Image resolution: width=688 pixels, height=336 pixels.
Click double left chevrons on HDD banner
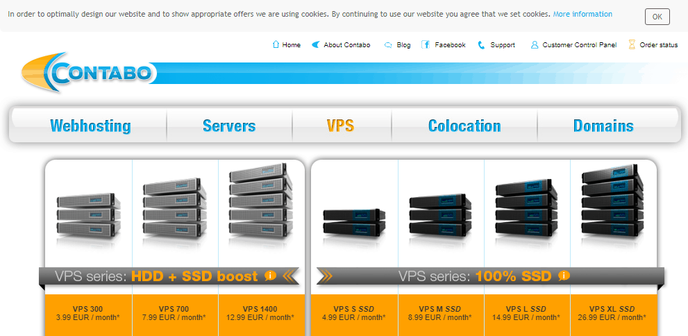pyautogui.click(x=289, y=276)
